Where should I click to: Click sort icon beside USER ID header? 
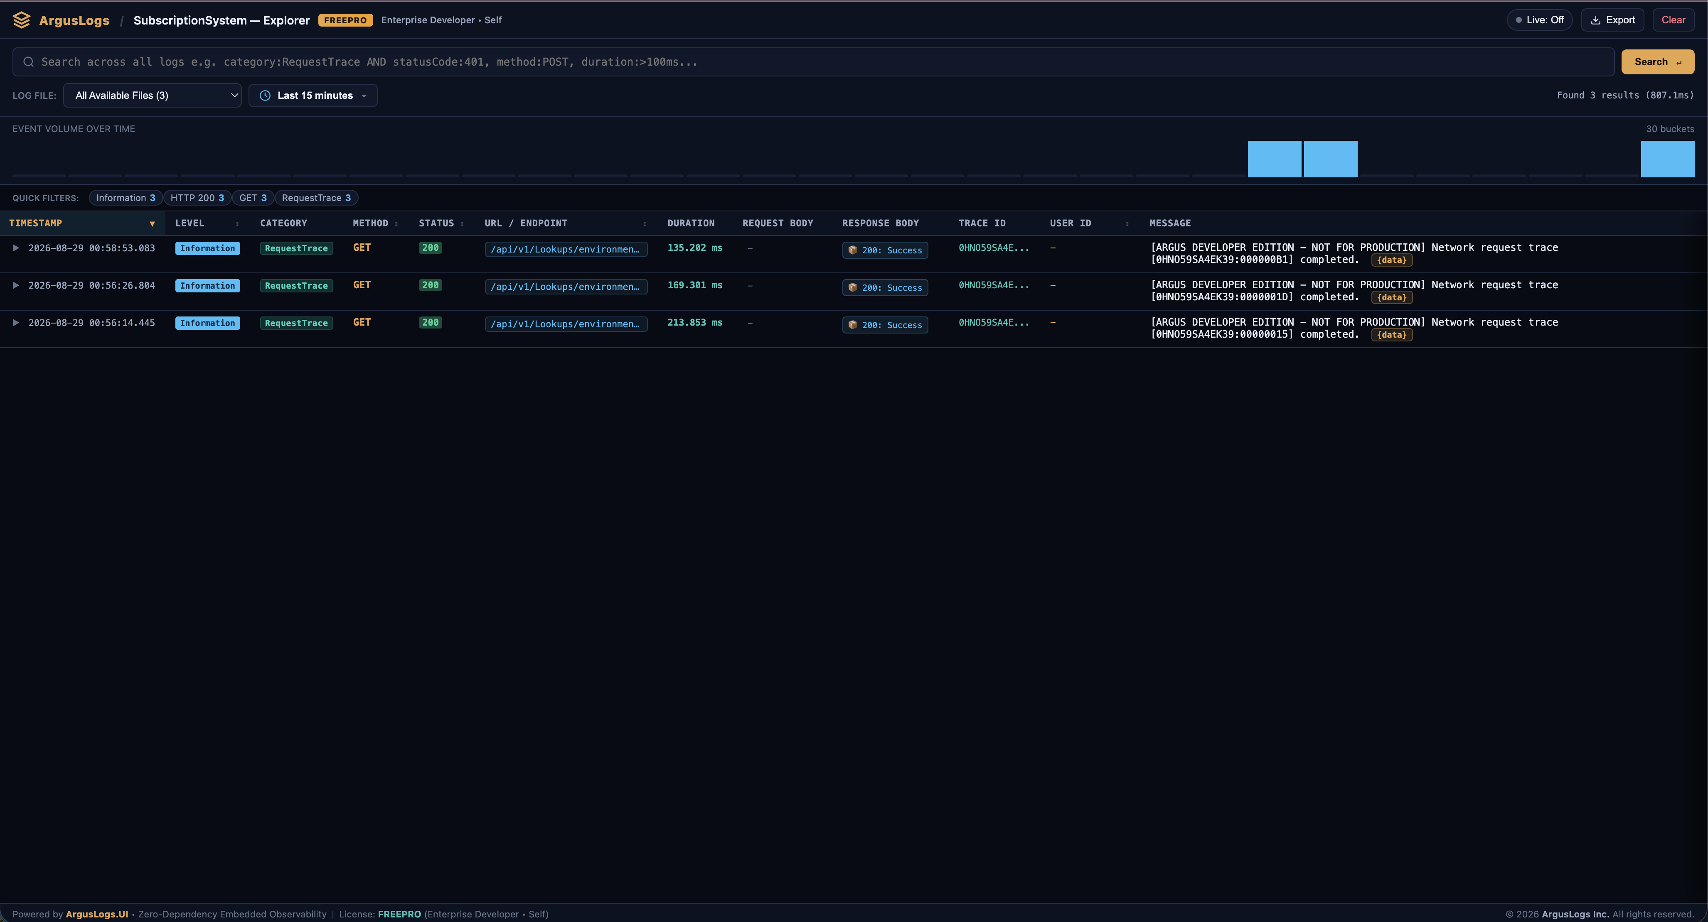(x=1127, y=224)
